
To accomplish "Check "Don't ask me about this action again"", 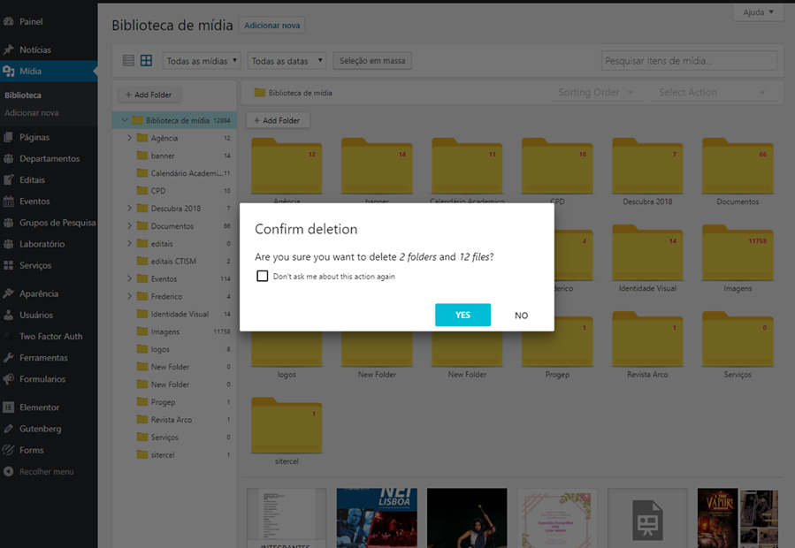I will tap(263, 276).
